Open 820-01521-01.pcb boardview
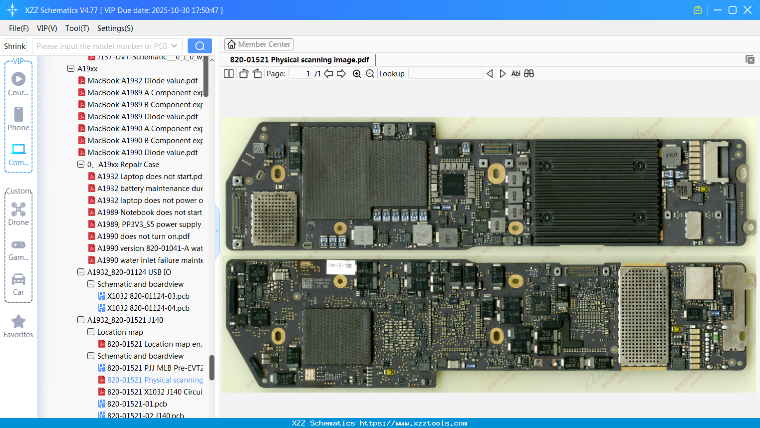Viewport: 760px width, 428px height. [133, 404]
